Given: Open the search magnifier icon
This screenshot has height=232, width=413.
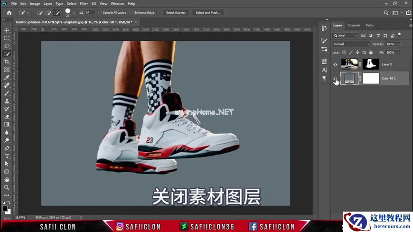Looking at the screenshot, I should (x=386, y=13).
